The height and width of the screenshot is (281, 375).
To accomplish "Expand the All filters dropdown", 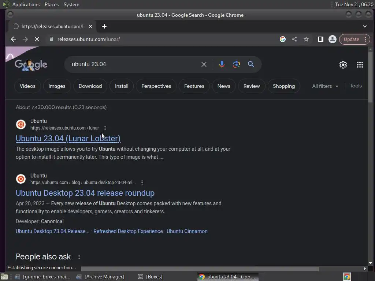I will tap(325, 86).
